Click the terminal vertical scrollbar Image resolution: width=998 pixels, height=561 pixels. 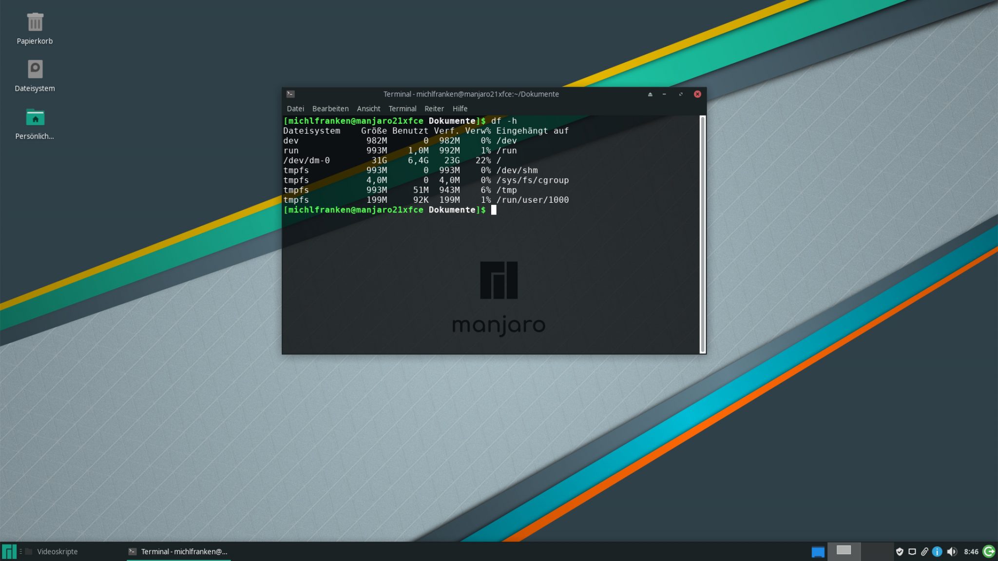pyautogui.click(x=702, y=234)
